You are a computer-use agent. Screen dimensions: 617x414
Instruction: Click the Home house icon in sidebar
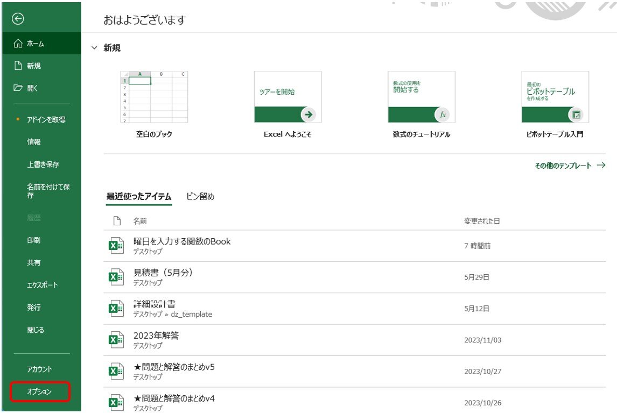coord(18,43)
